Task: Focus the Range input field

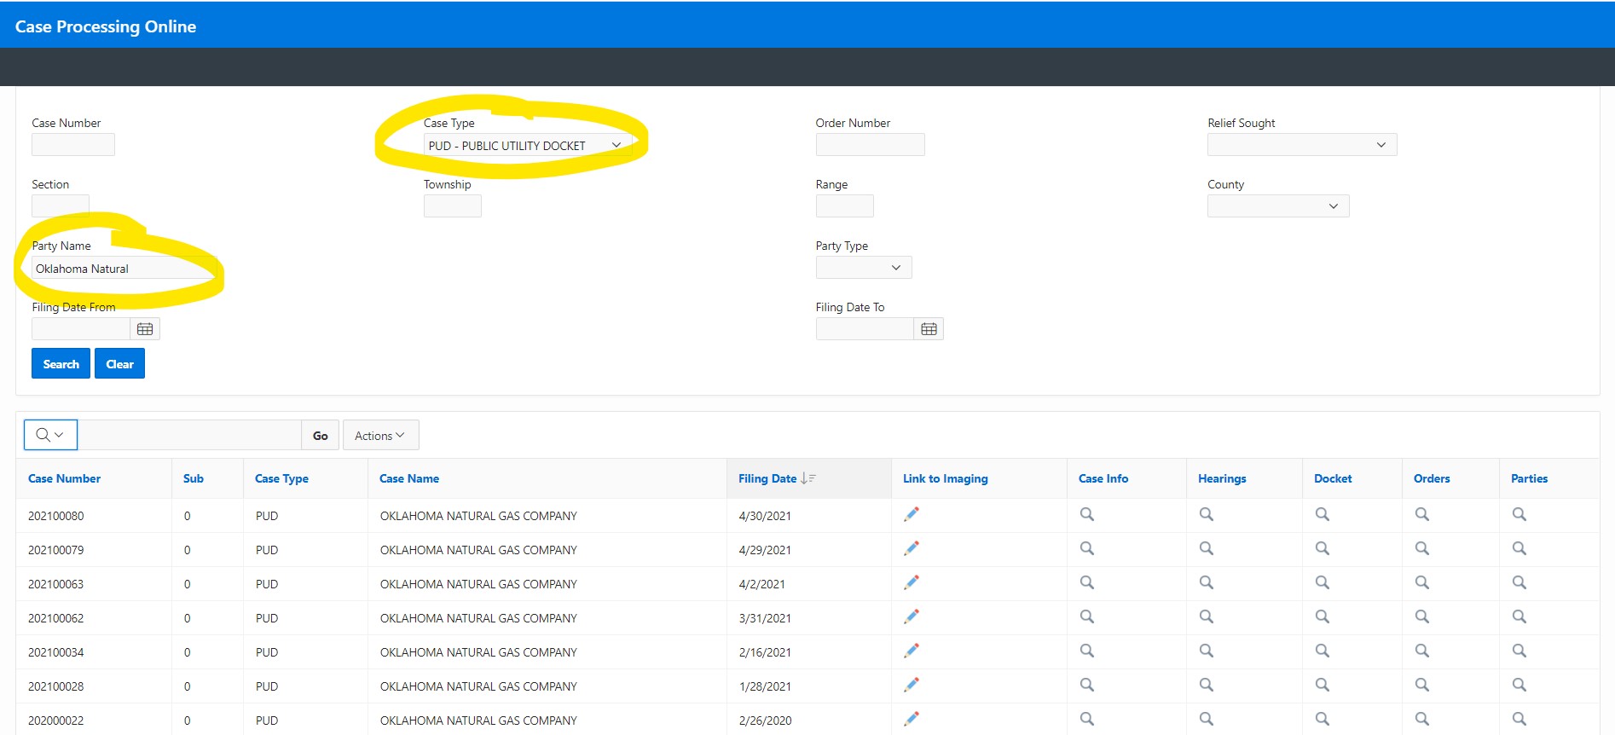Action: point(844,206)
